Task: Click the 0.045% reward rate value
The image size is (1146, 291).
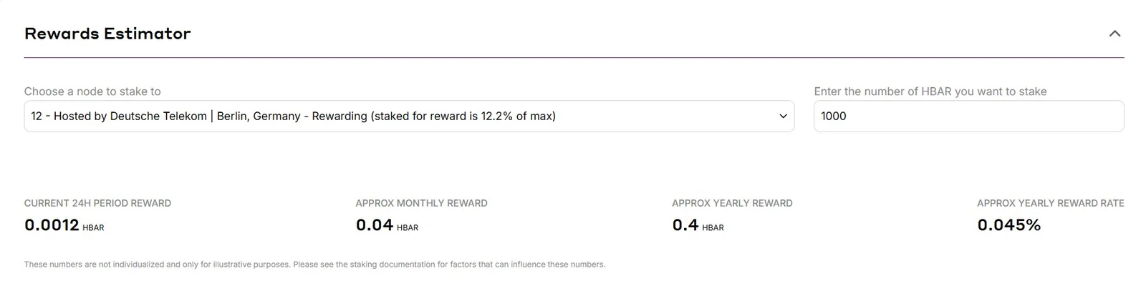Action: (1009, 225)
